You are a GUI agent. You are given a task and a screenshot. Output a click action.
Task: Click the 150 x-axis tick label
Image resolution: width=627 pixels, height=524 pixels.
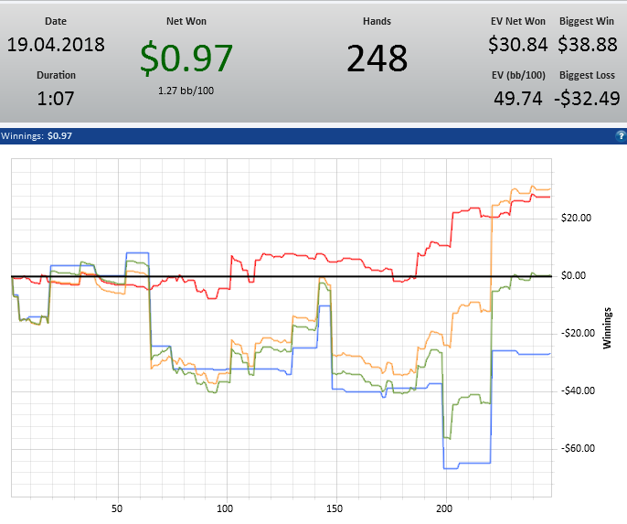coord(335,508)
